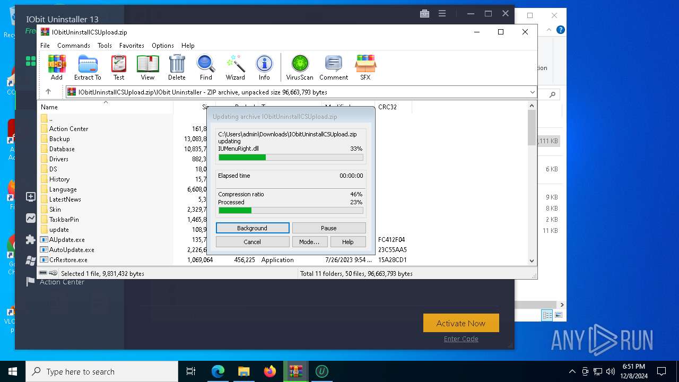679x382 pixels.
Task: Click the Activate Now button
Action: [x=461, y=323]
